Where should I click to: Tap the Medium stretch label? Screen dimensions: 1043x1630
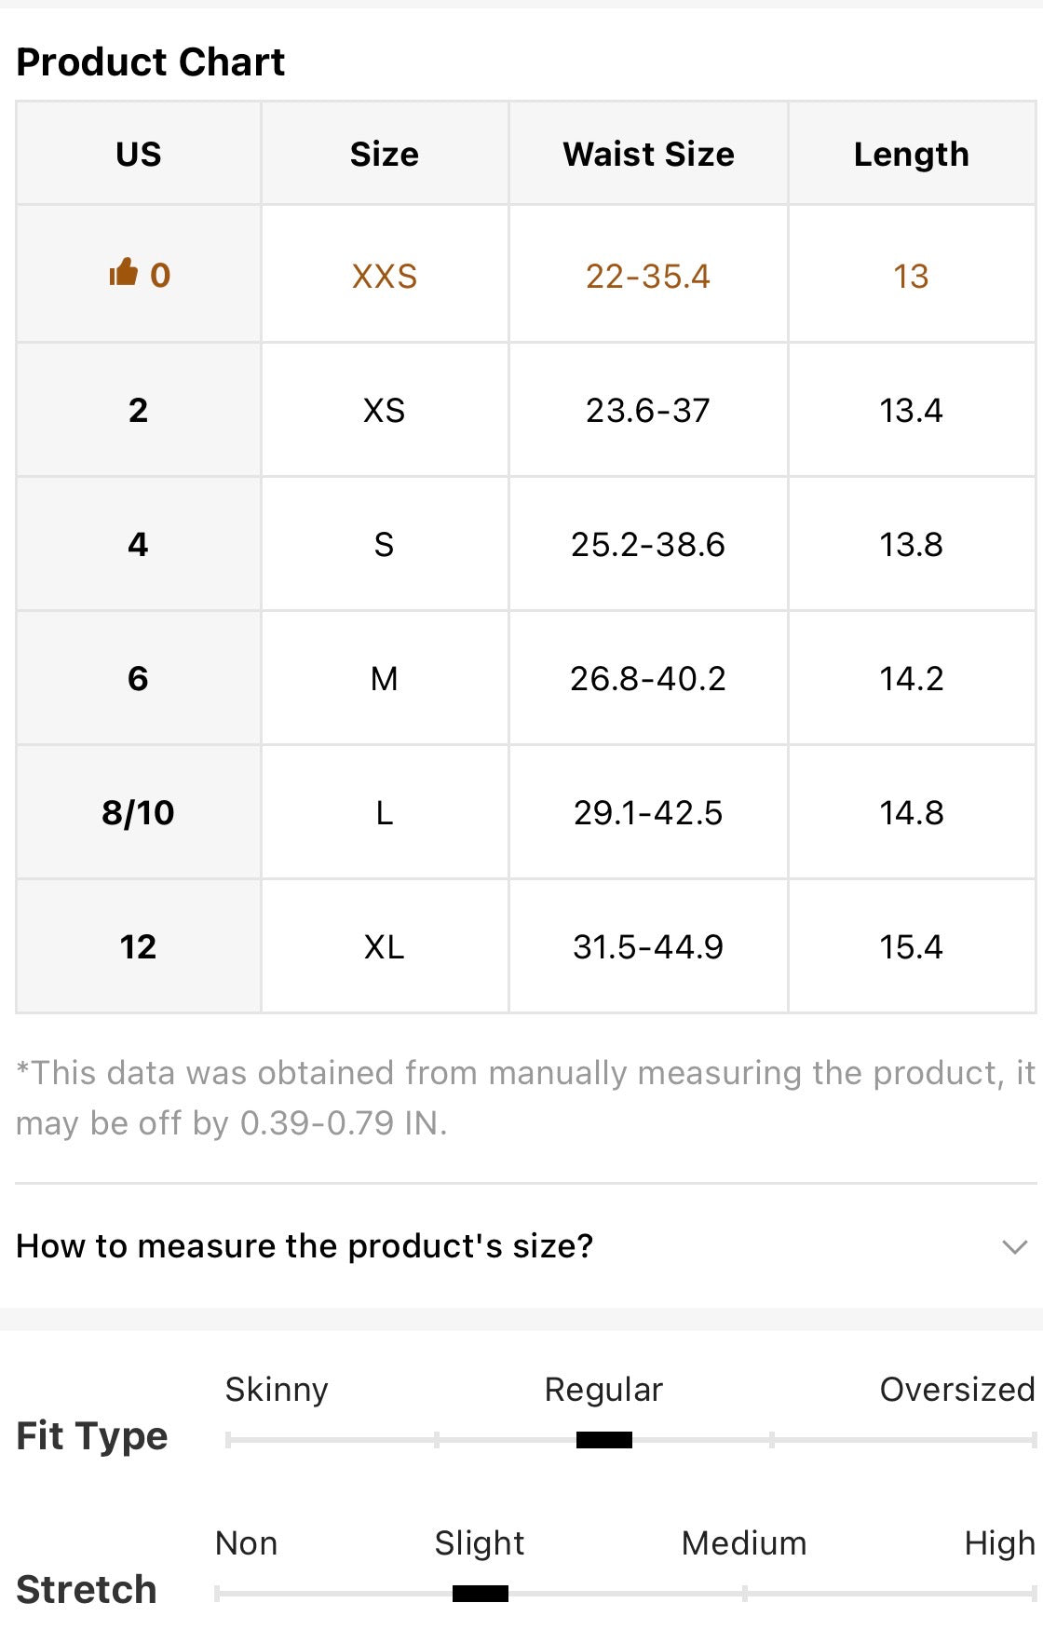(x=743, y=1543)
